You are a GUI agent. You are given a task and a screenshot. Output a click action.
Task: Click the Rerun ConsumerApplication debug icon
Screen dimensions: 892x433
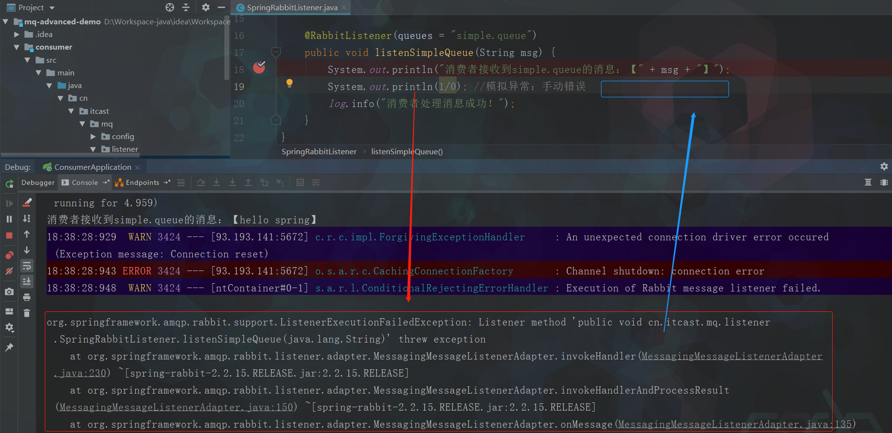(9, 184)
